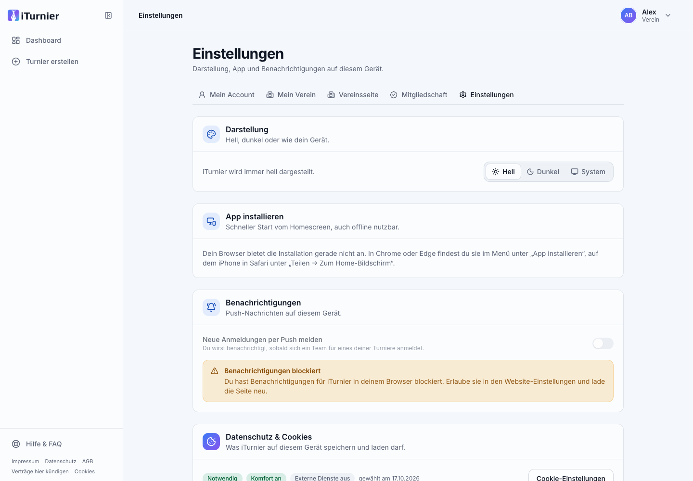Switch to the Mein Verein tab
Image resolution: width=693 pixels, height=481 pixels.
[291, 95]
